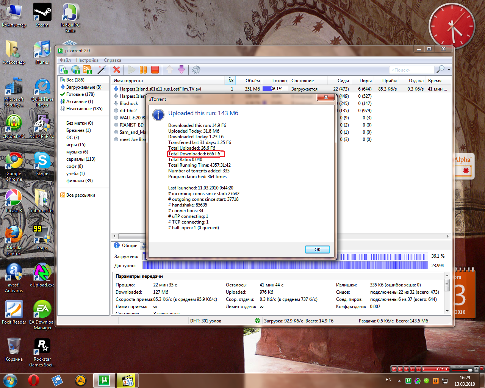Click the Add Torrent toolbar icon
485x388 pixels.
point(64,70)
